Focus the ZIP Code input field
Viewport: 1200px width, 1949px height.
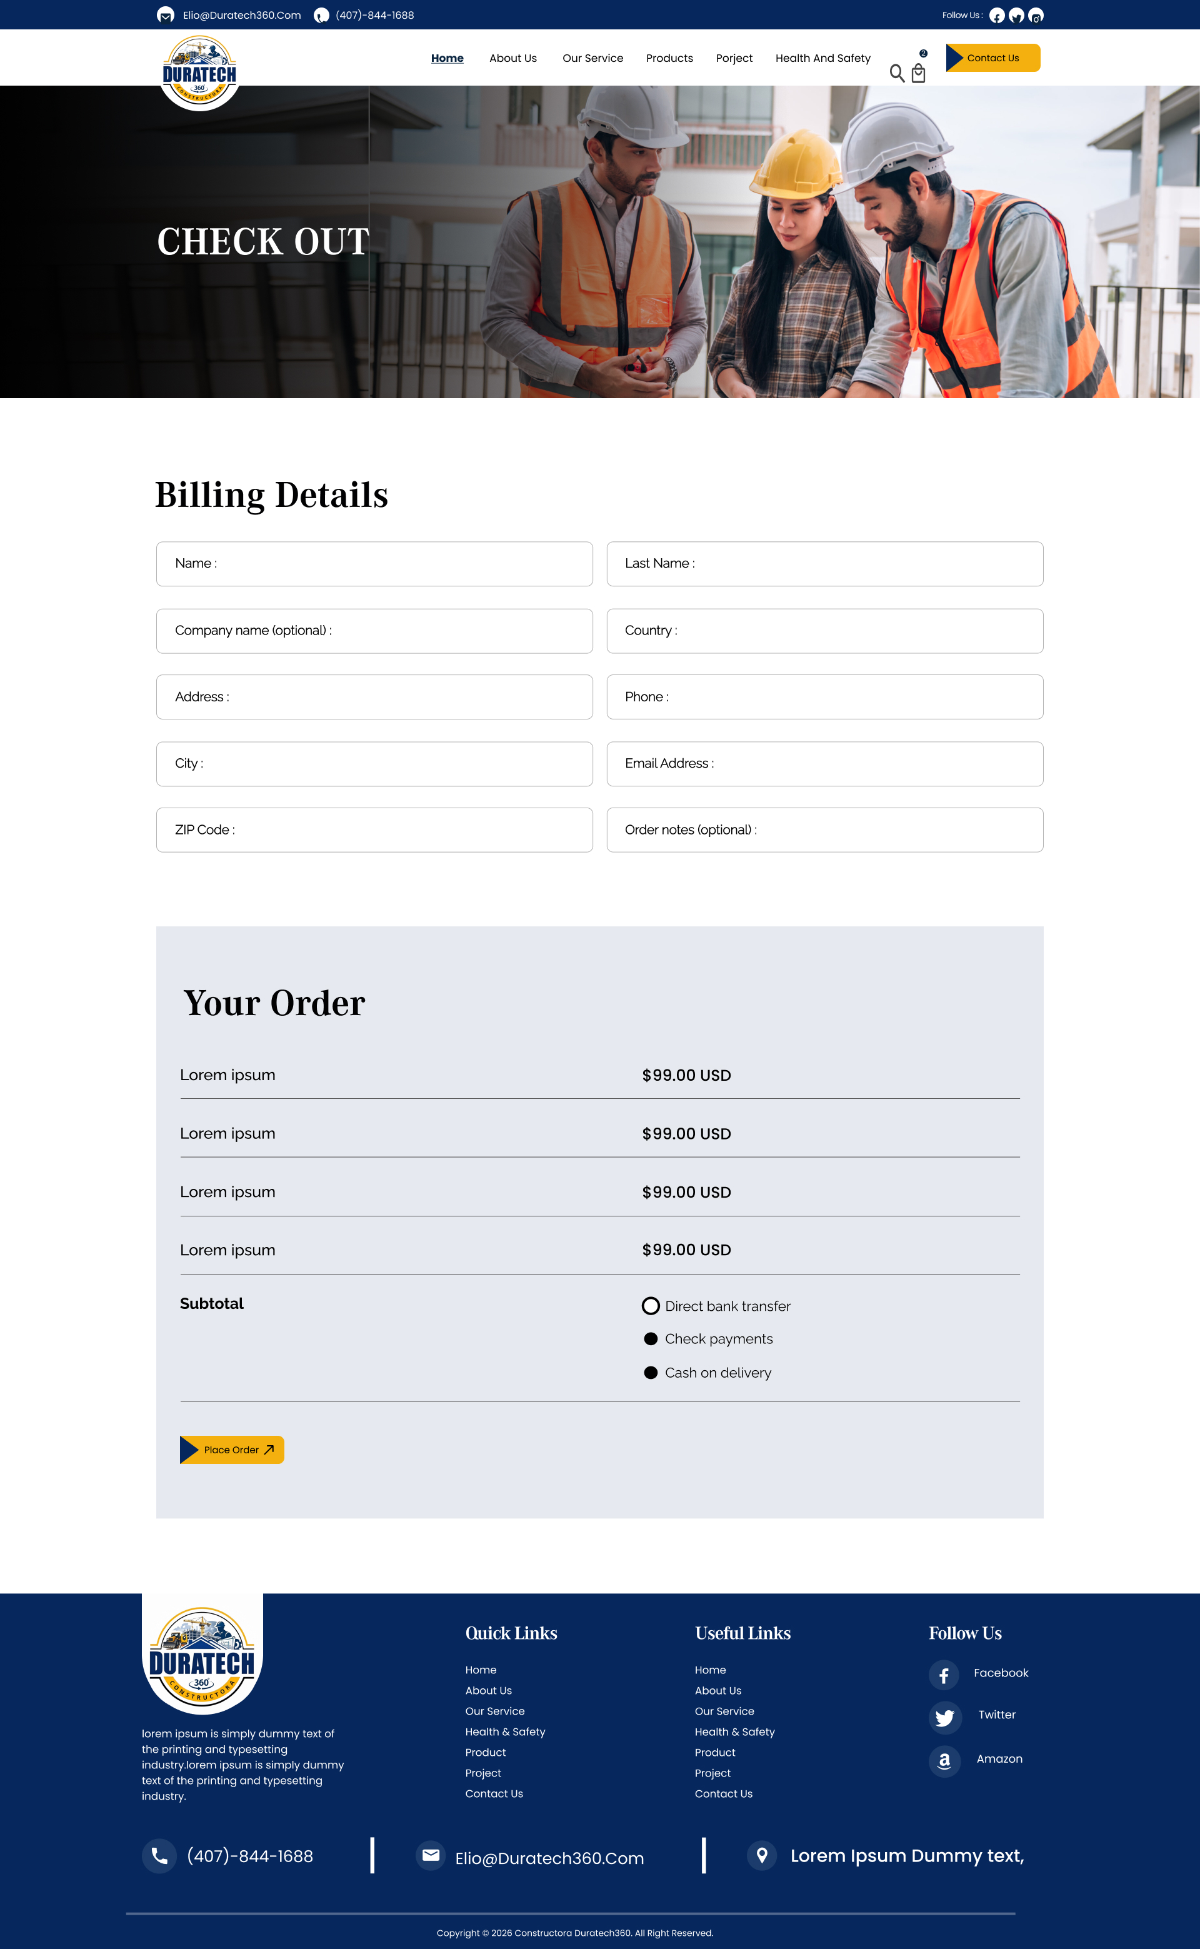point(374,830)
